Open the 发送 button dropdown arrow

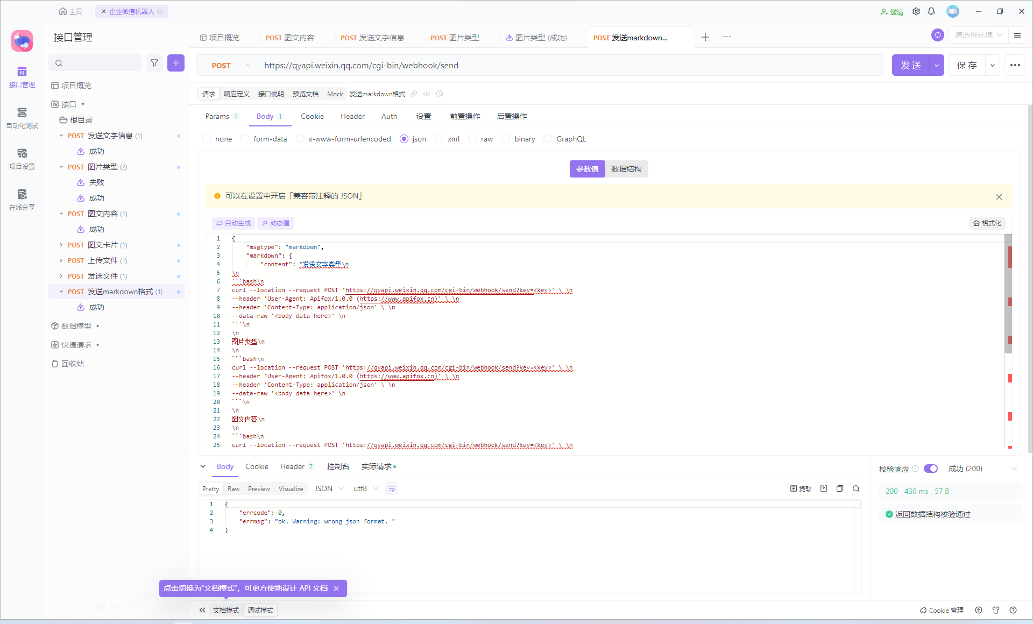click(x=937, y=65)
